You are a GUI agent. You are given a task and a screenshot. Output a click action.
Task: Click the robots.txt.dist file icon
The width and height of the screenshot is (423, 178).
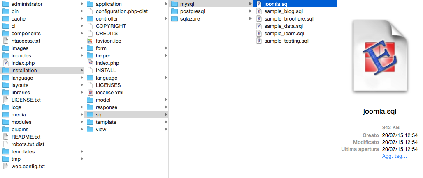(x=6, y=144)
